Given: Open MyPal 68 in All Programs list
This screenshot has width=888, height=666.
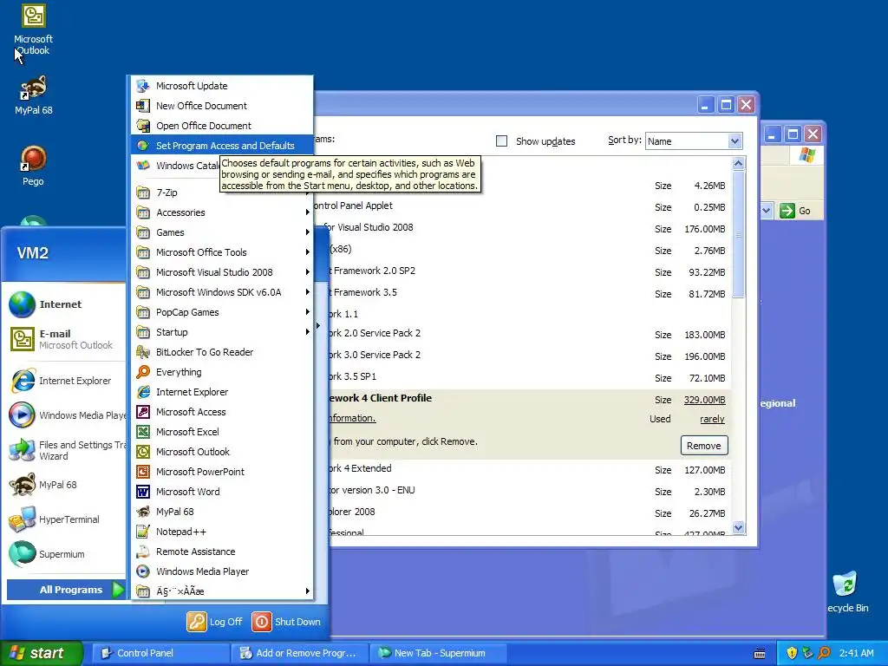Looking at the screenshot, I should point(221,512).
